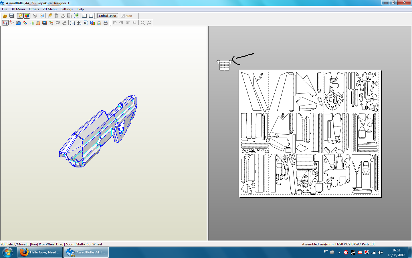Screen dimensions: 412x258
Task: Toggle the colored cube texture display icon
Action: click(x=27, y=16)
